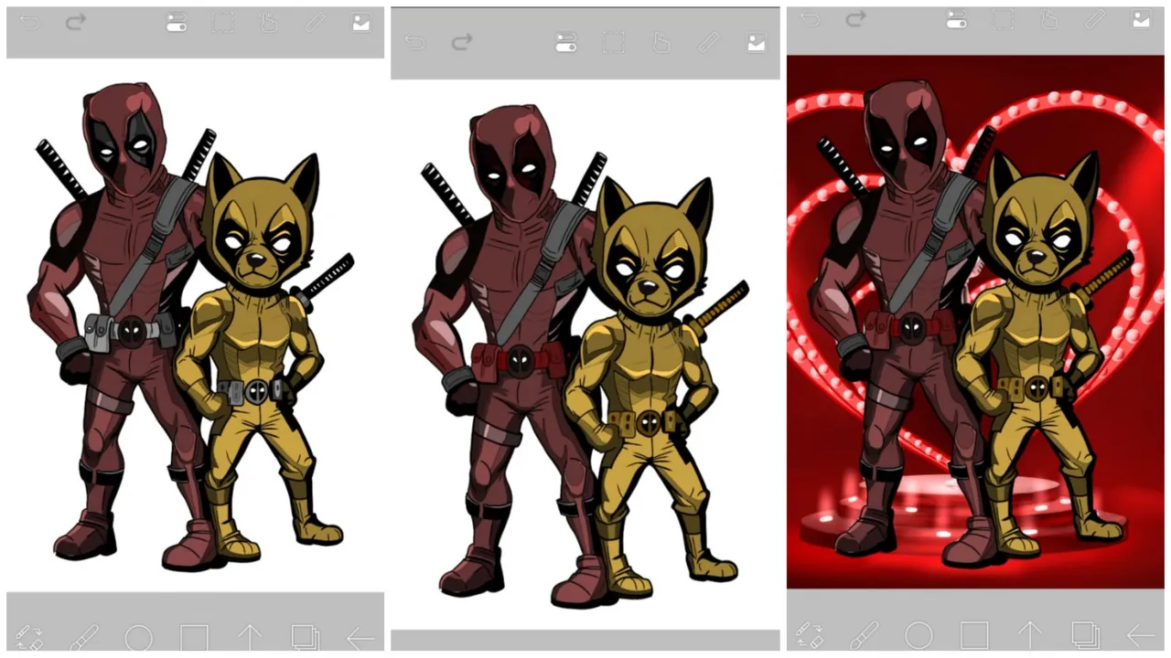Click the up arrow in left panel bottom bar

point(249,637)
